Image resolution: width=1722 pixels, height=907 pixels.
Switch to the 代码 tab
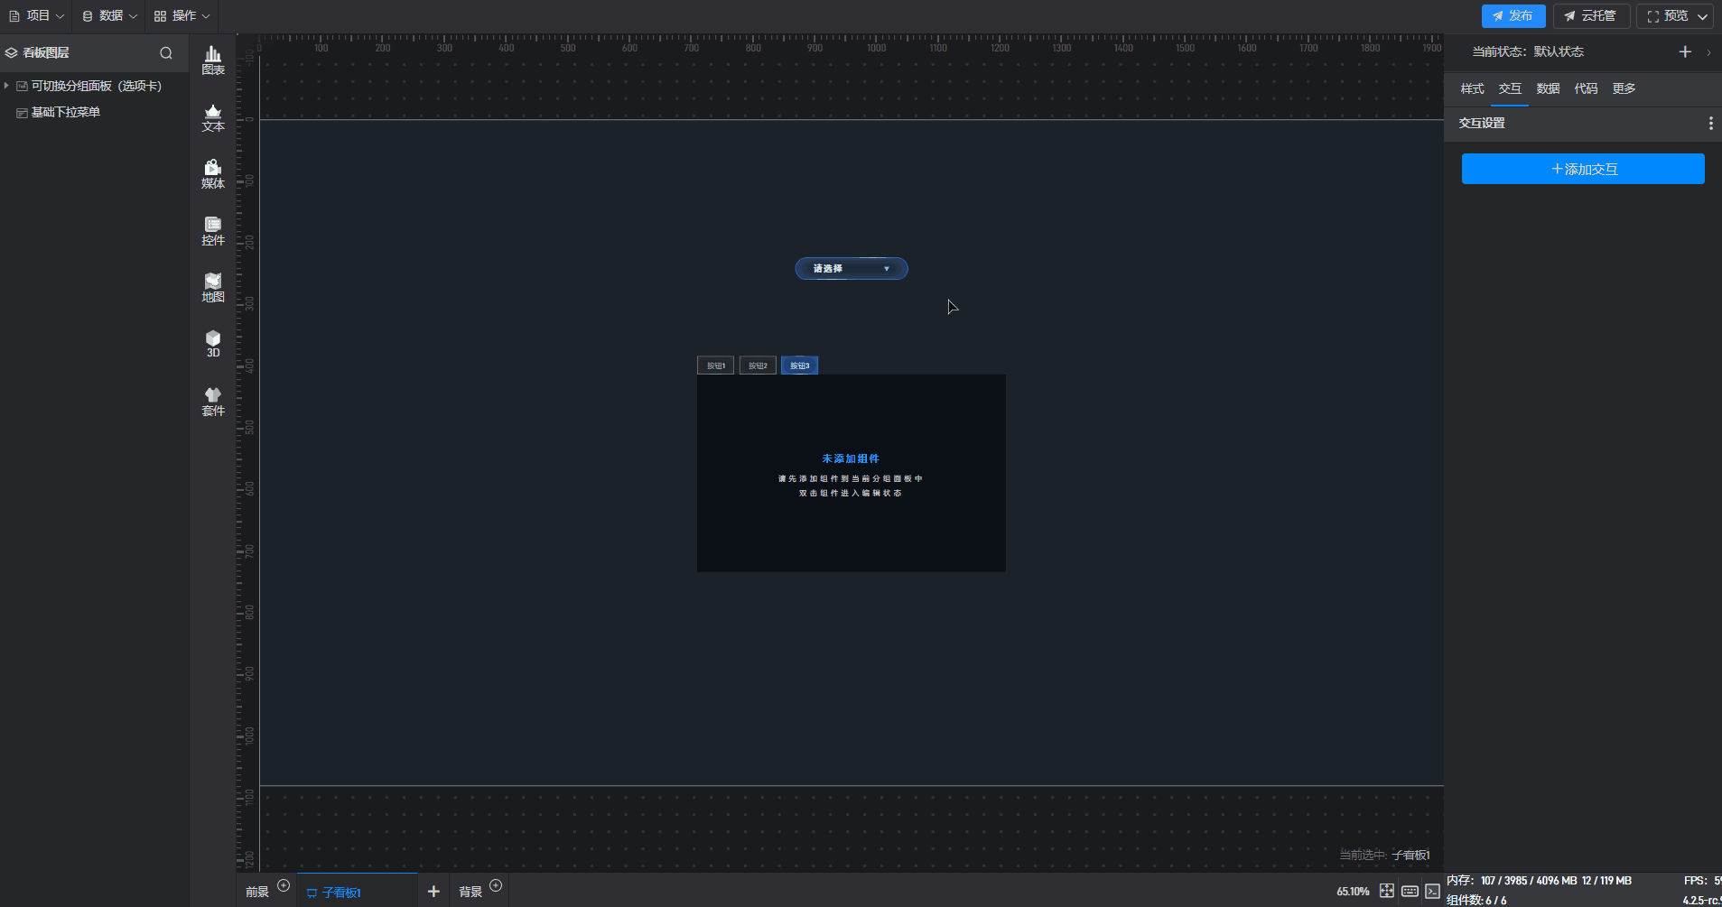[1586, 88]
